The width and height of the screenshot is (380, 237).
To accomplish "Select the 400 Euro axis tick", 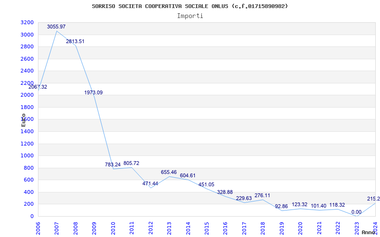I will point(28,192).
